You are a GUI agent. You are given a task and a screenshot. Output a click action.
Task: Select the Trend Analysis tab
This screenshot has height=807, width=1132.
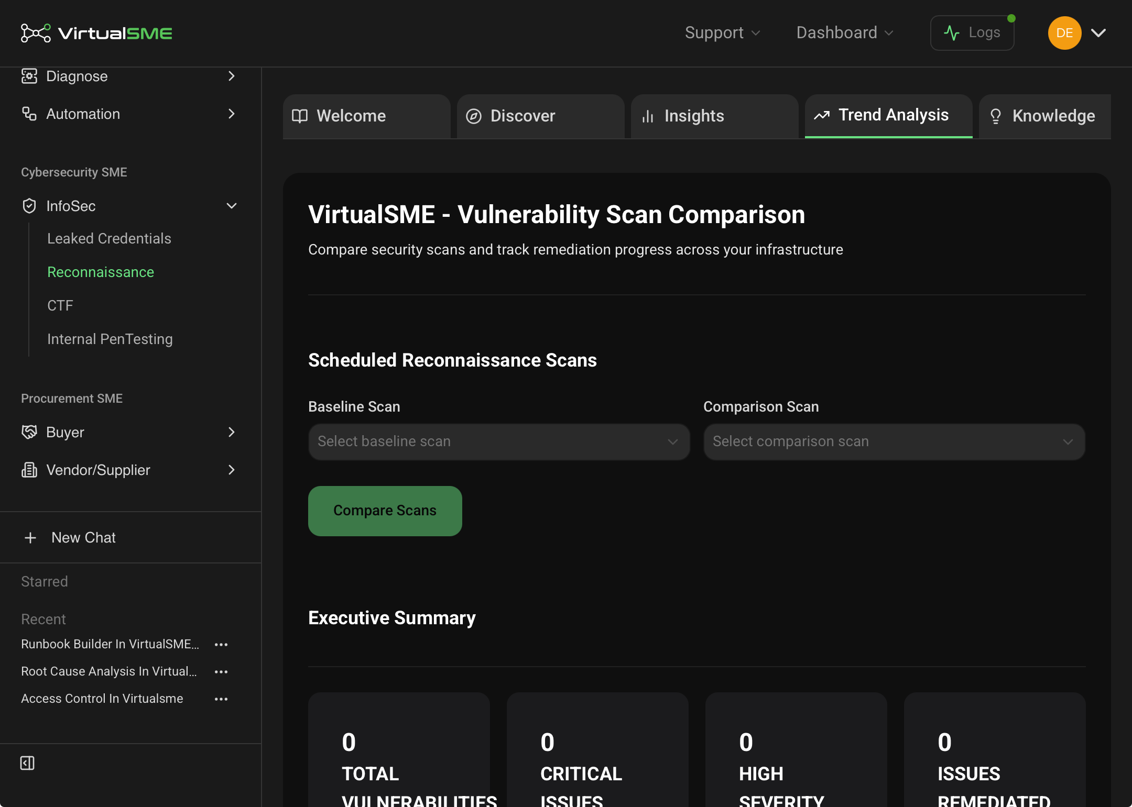[x=888, y=116]
